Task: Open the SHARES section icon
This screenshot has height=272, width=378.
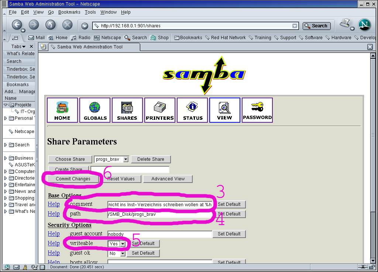Action: 127,110
